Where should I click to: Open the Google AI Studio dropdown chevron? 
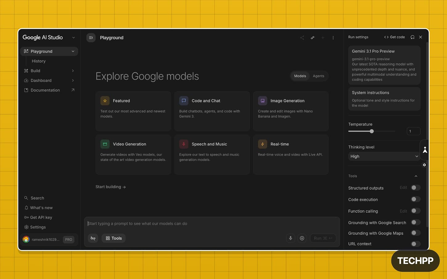[73, 38]
